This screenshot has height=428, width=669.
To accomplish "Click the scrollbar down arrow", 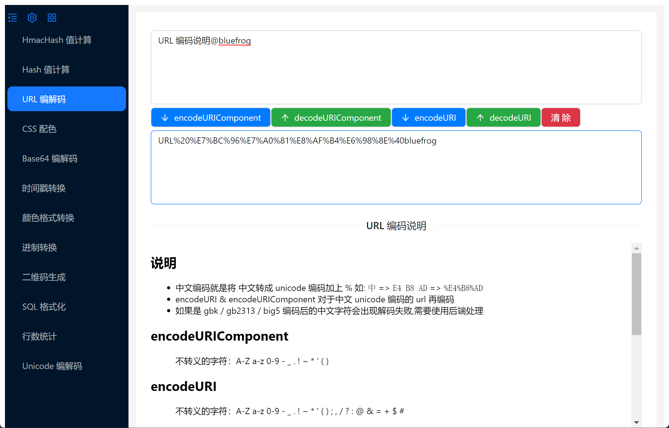I will (x=636, y=422).
